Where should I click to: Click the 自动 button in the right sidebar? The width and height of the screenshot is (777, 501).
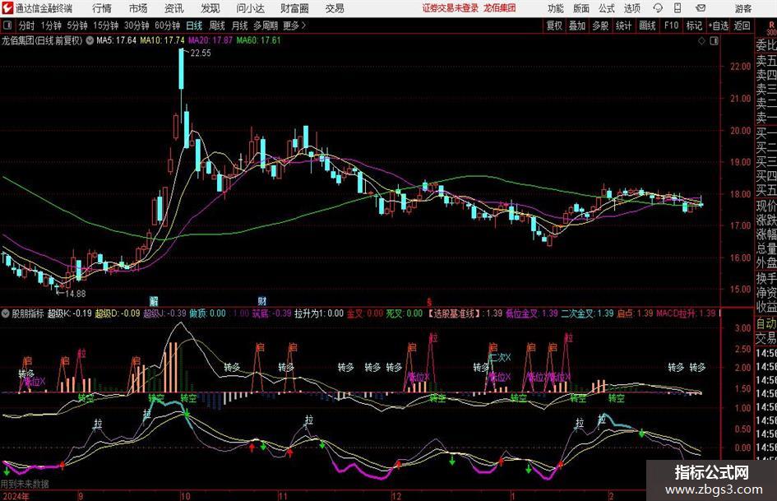click(x=766, y=323)
